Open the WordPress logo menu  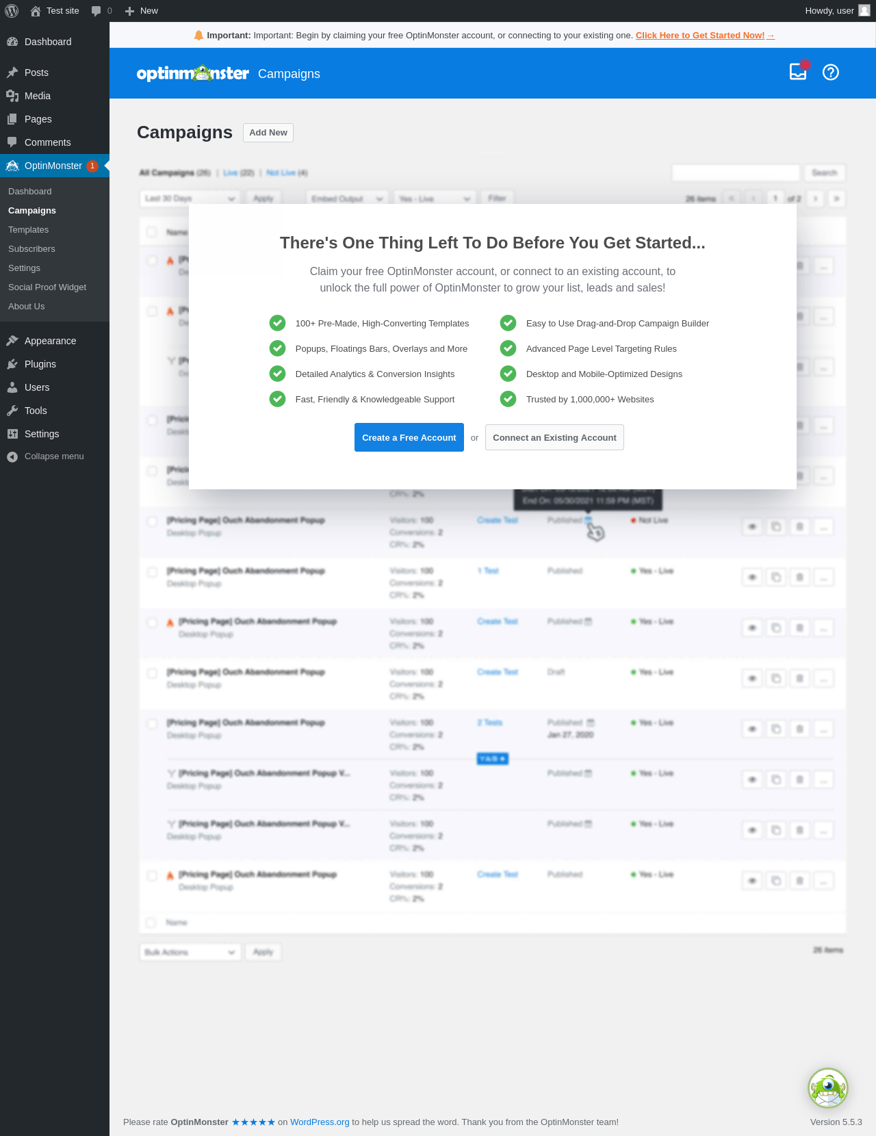[12, 11]
